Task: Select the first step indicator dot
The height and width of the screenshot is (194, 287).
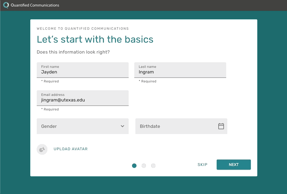Action: (x=134, y=166)
